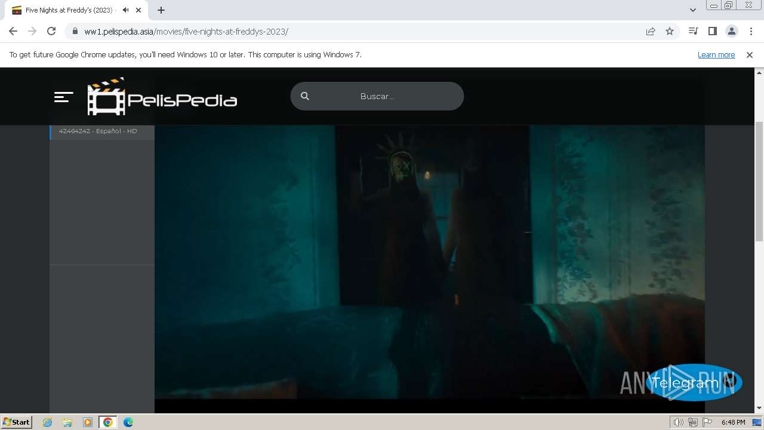Open the Telegram floating button

[694, 382]
